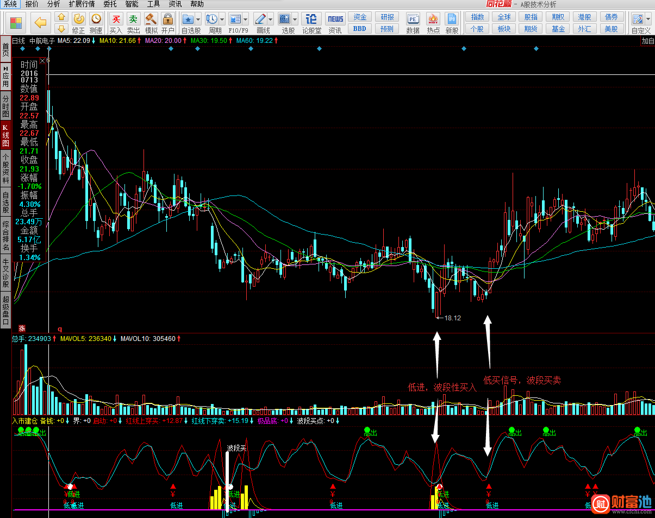Open the 智能 menu

point(132,4)
